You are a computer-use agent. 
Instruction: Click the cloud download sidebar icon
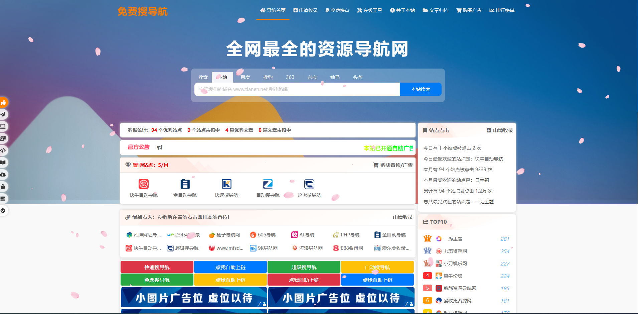[4, 175]
